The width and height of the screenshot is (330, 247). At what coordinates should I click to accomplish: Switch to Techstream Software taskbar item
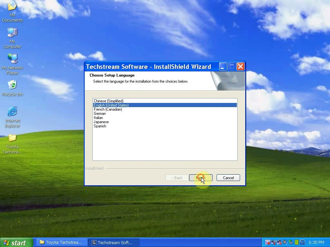[x=114, y=242]
